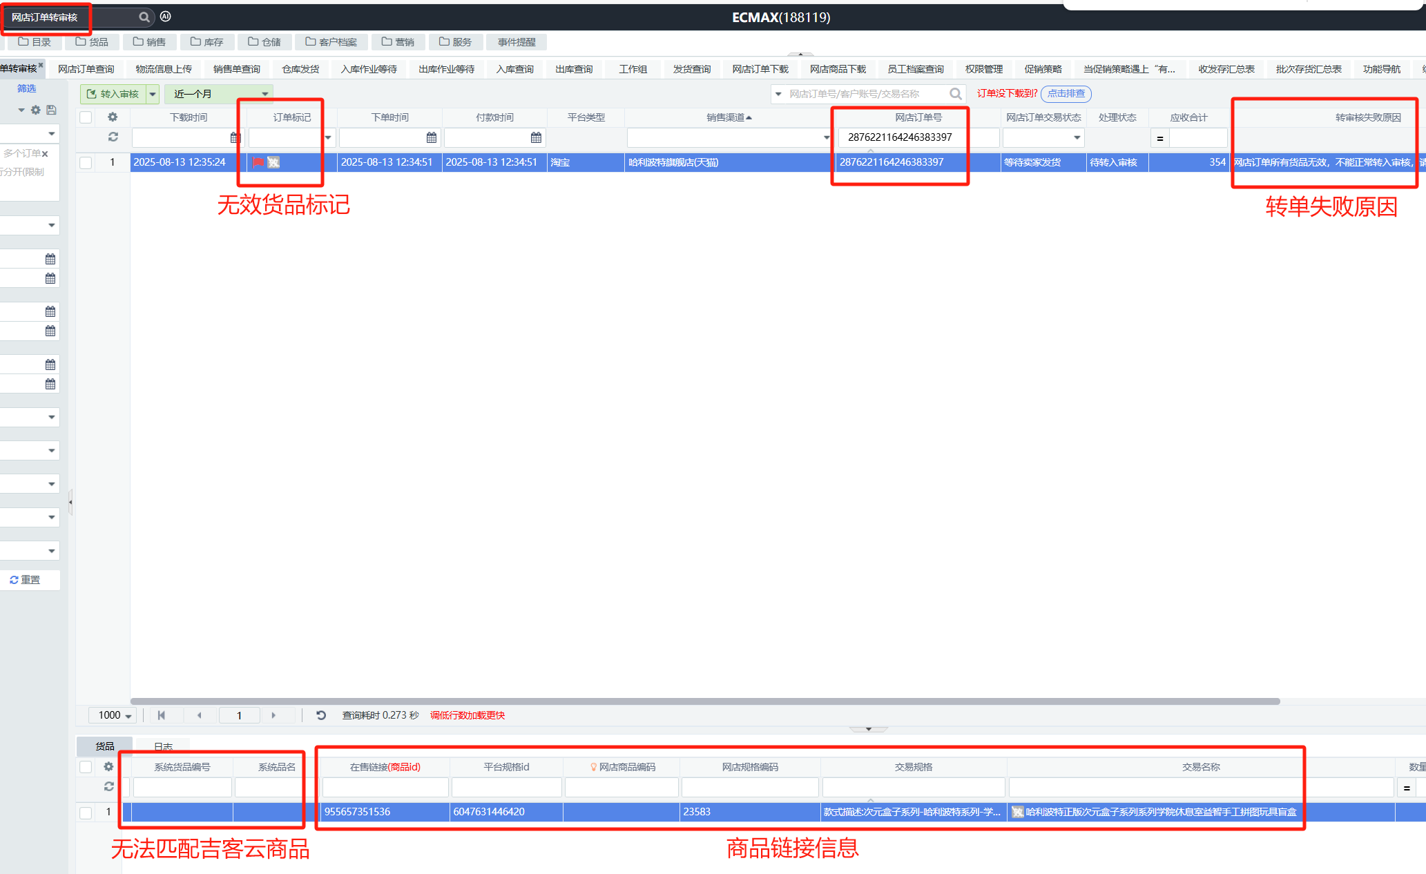The width and height of the screenshot is (1426, 874).
Task: Click the 转入审核 button
Action: [x=113, y=94]
